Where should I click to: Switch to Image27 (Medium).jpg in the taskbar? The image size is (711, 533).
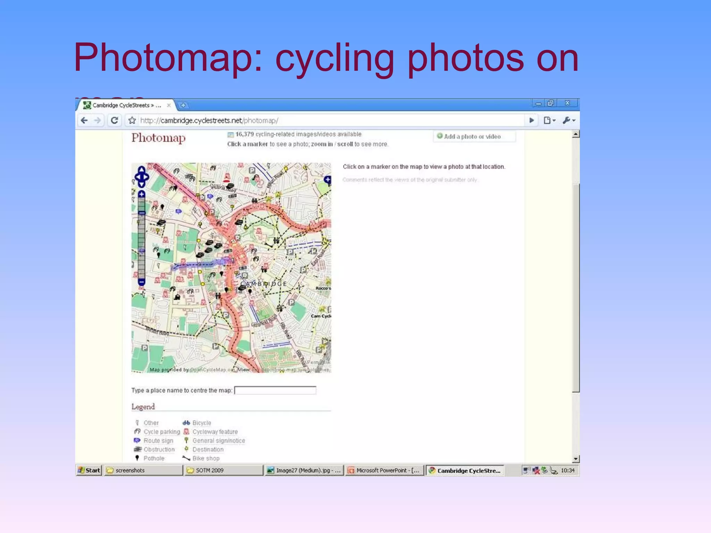[x=304, y=470]
